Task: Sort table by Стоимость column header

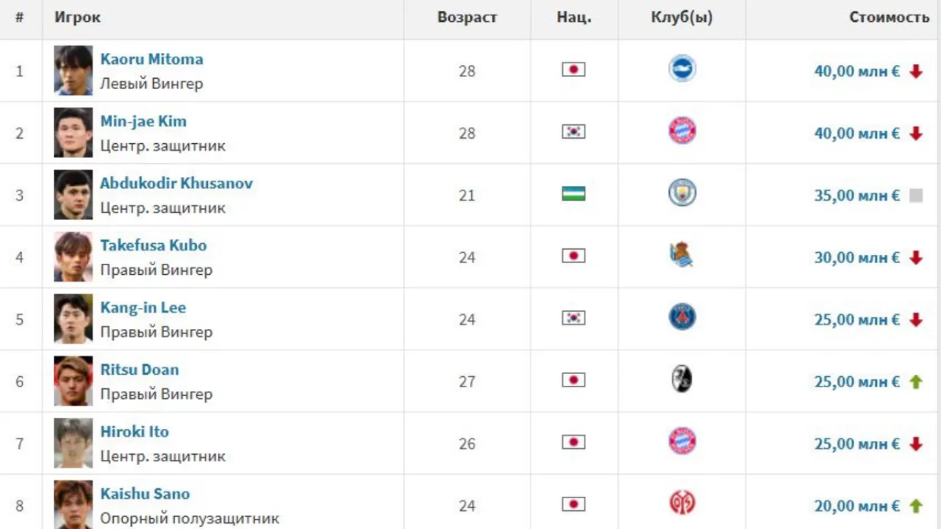Action: tap(889, 17)
